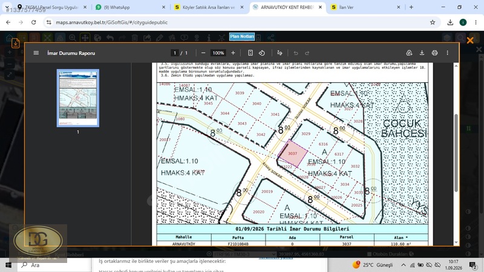This screenshot has height=272, width=484.
Task: Switch to Köyler Satılık Arsa İlanları tab
Action: point(209,7)
